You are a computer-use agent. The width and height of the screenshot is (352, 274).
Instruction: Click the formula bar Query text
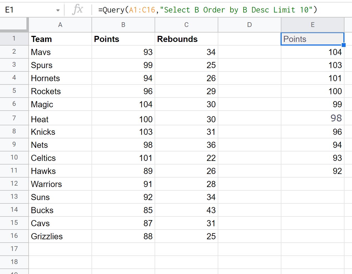tap(207, 10)
